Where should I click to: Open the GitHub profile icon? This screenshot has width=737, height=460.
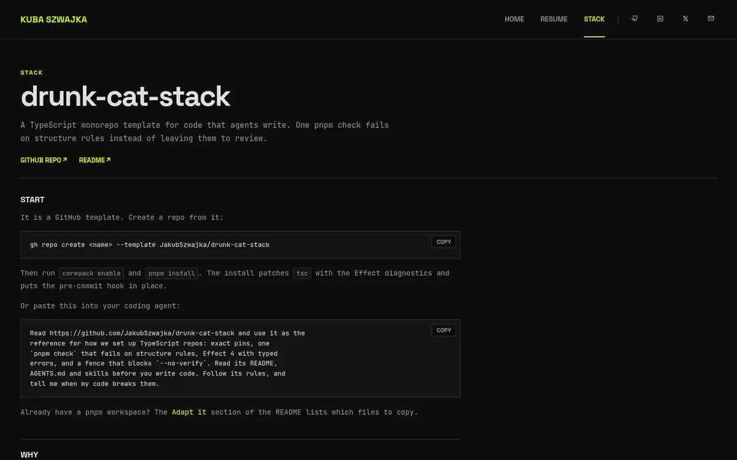[x=634, y=19]
